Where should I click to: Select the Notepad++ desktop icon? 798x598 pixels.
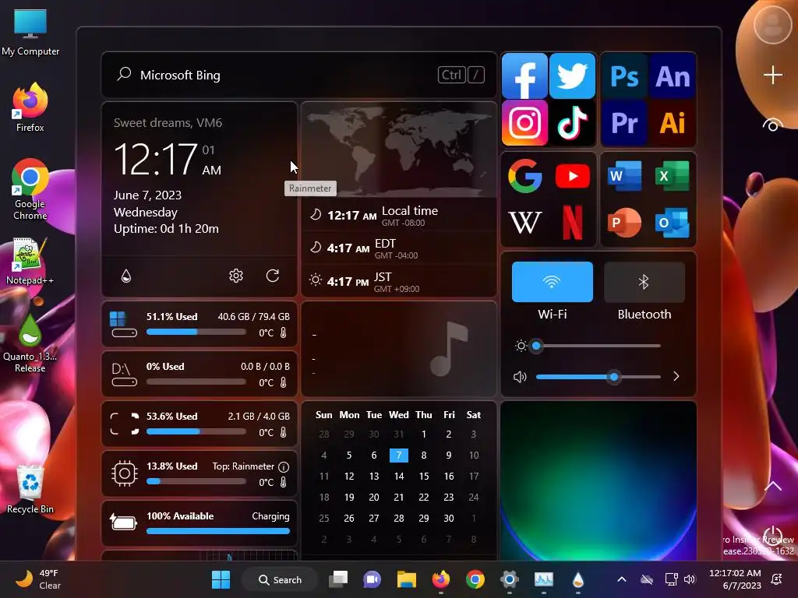[x=30, y=260]
